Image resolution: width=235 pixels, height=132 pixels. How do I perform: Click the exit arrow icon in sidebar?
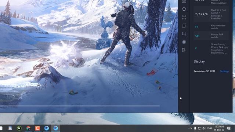coord(184,50)
